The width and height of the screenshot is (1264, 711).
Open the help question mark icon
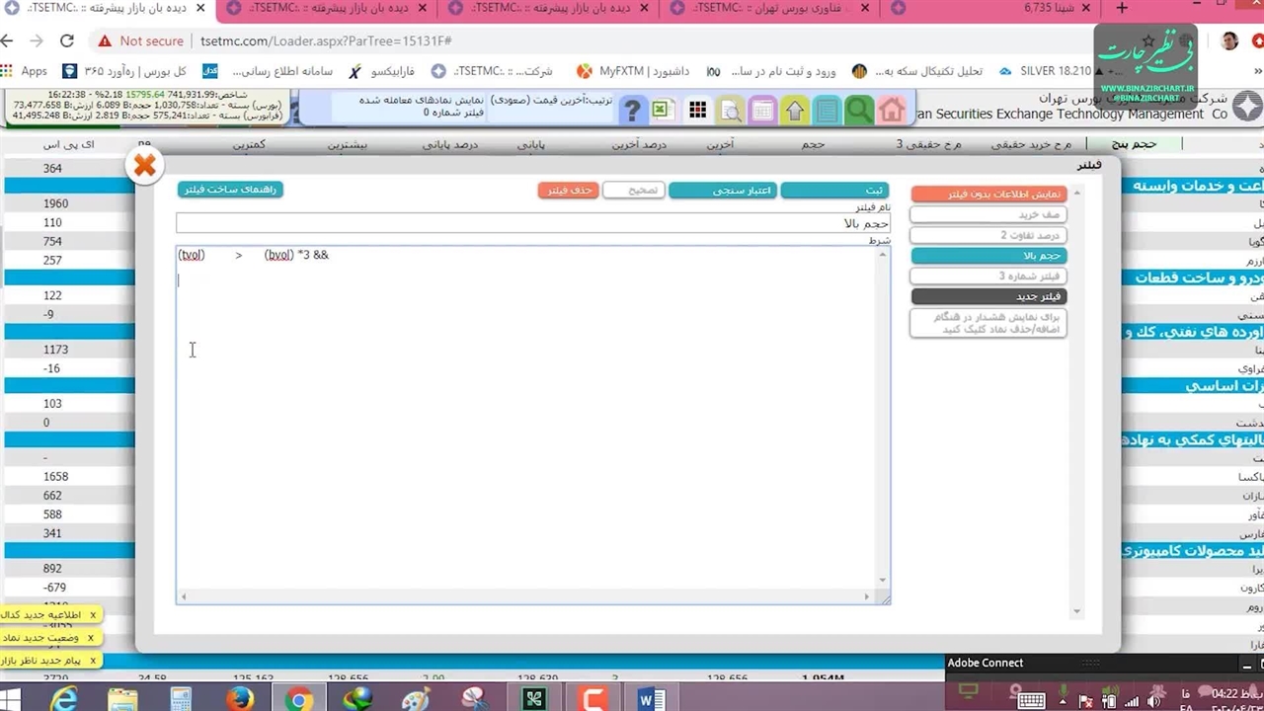pyautogui.click(x=632, y=110)
